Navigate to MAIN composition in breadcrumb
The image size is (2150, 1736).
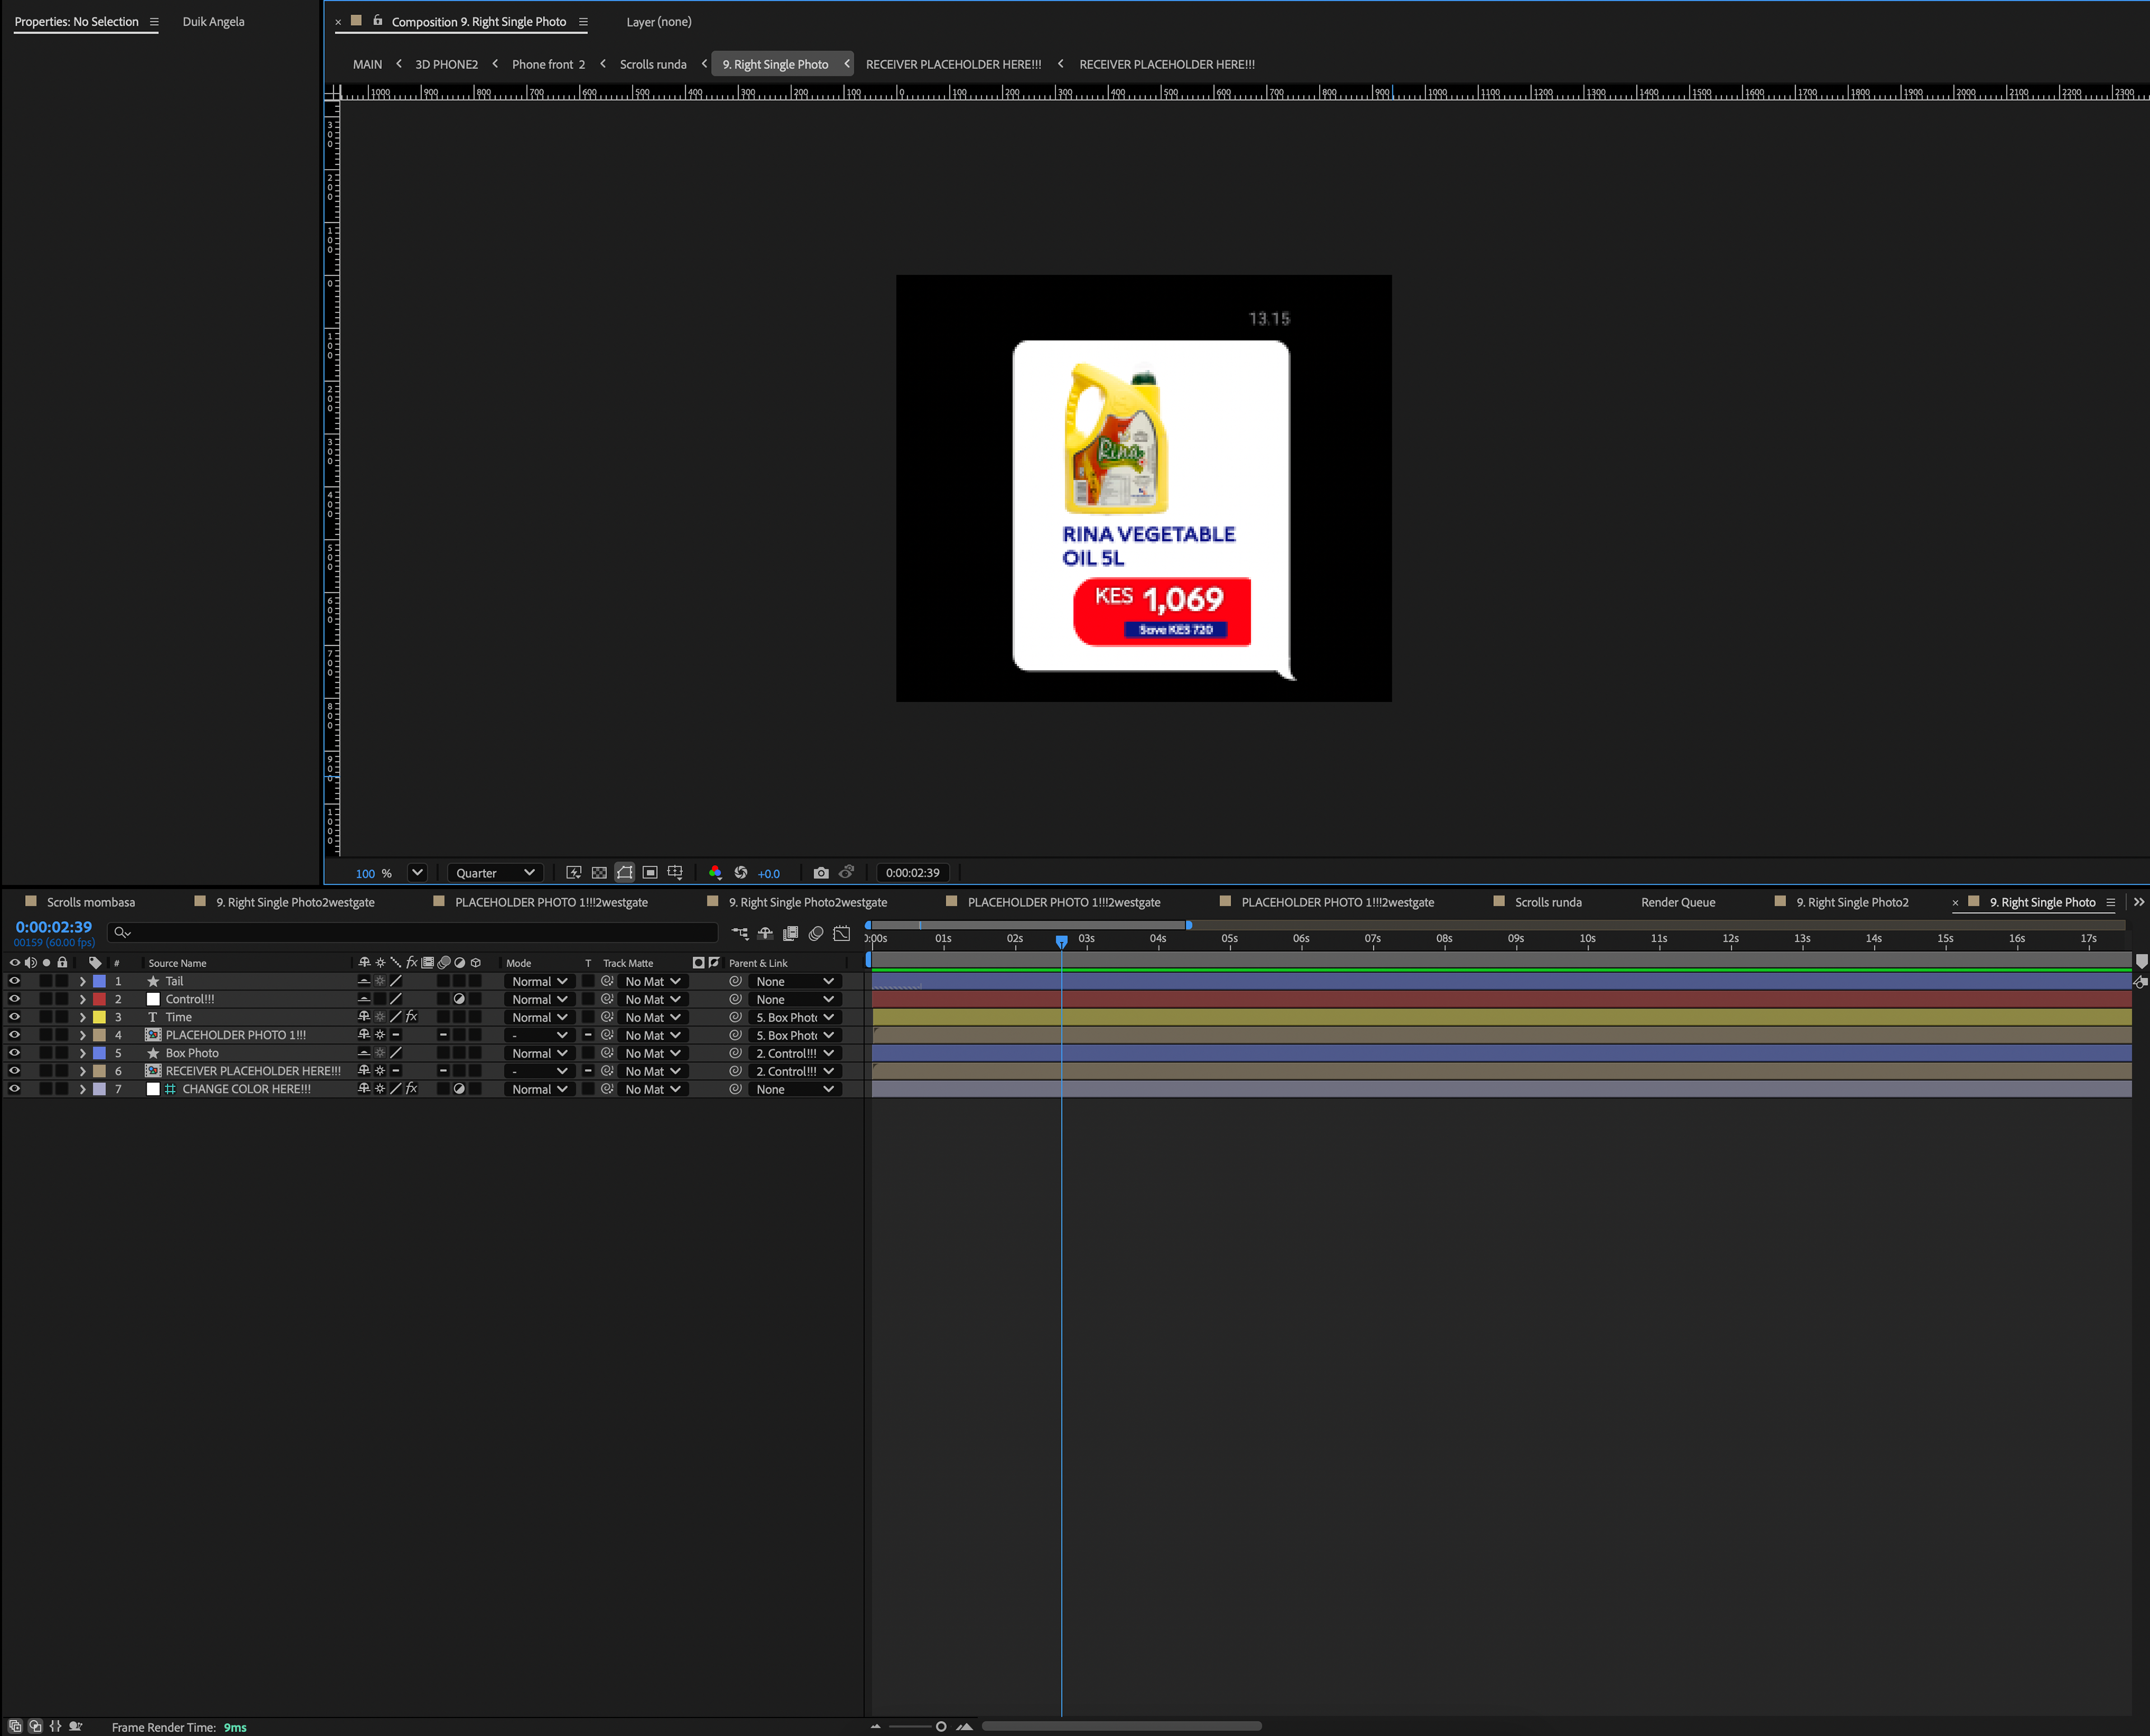tap(367, 64)
